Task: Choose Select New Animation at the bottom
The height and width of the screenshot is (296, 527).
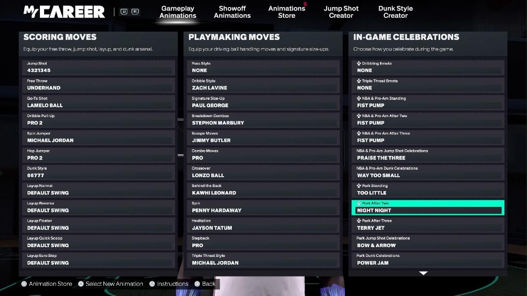Action: 111,284
